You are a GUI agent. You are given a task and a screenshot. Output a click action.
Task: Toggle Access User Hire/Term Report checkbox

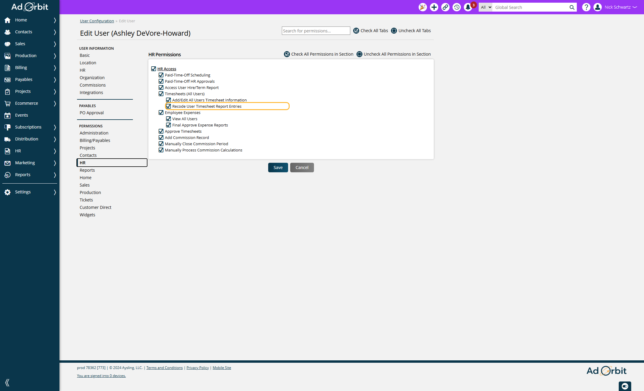161,87
